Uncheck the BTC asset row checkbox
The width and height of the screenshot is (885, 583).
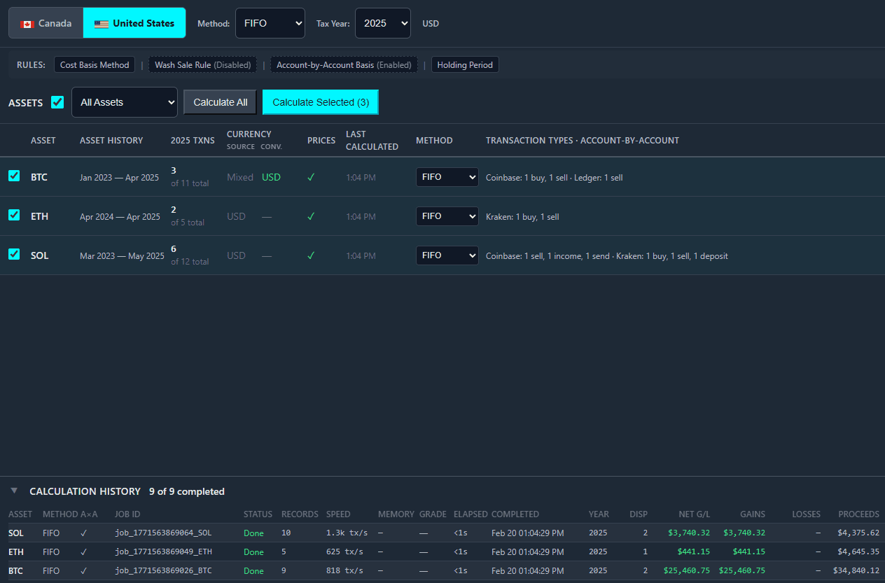[13, 176]
